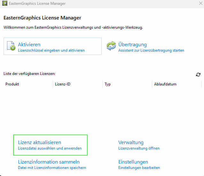Viewport: 204px width, 176px height.
Task: Open Lizenzinformation sammeln
Action: point(49,162)
